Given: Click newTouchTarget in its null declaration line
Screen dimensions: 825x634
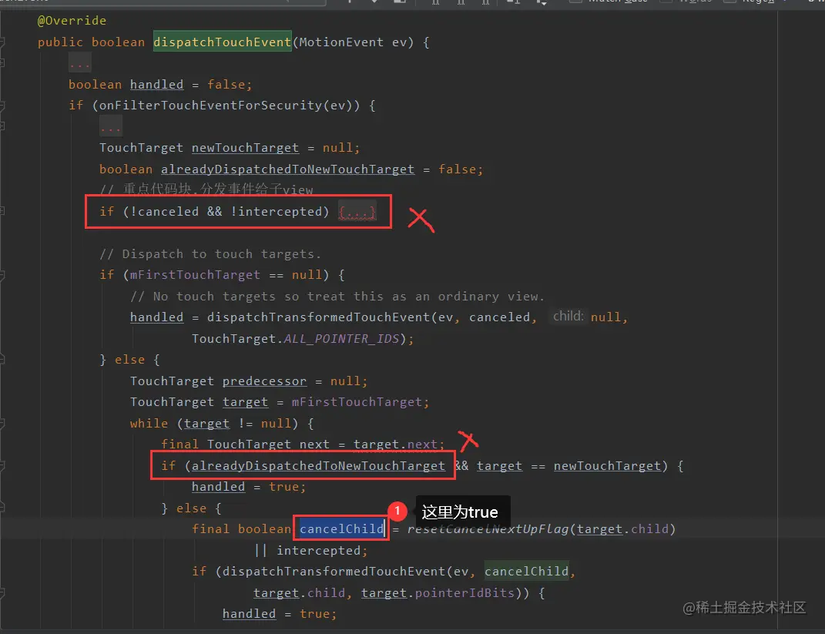Looking at the screenshot, I should point(245,148).
